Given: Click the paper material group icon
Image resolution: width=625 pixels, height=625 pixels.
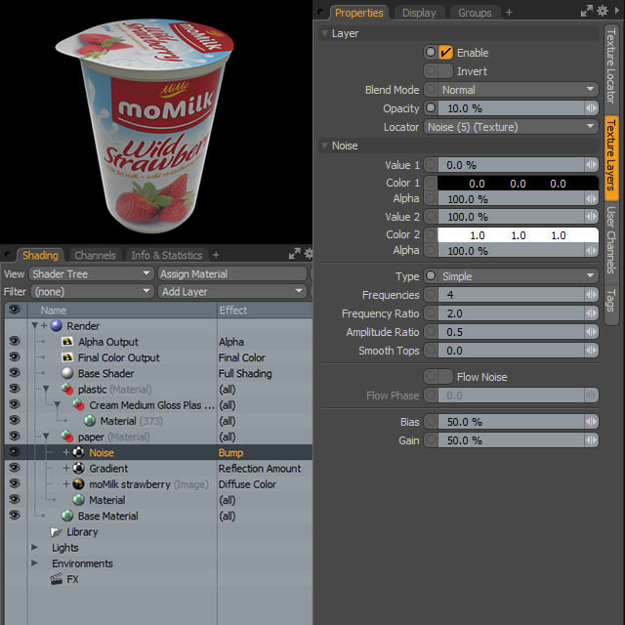Looking at the screenshot, I should tap(67, 437).
